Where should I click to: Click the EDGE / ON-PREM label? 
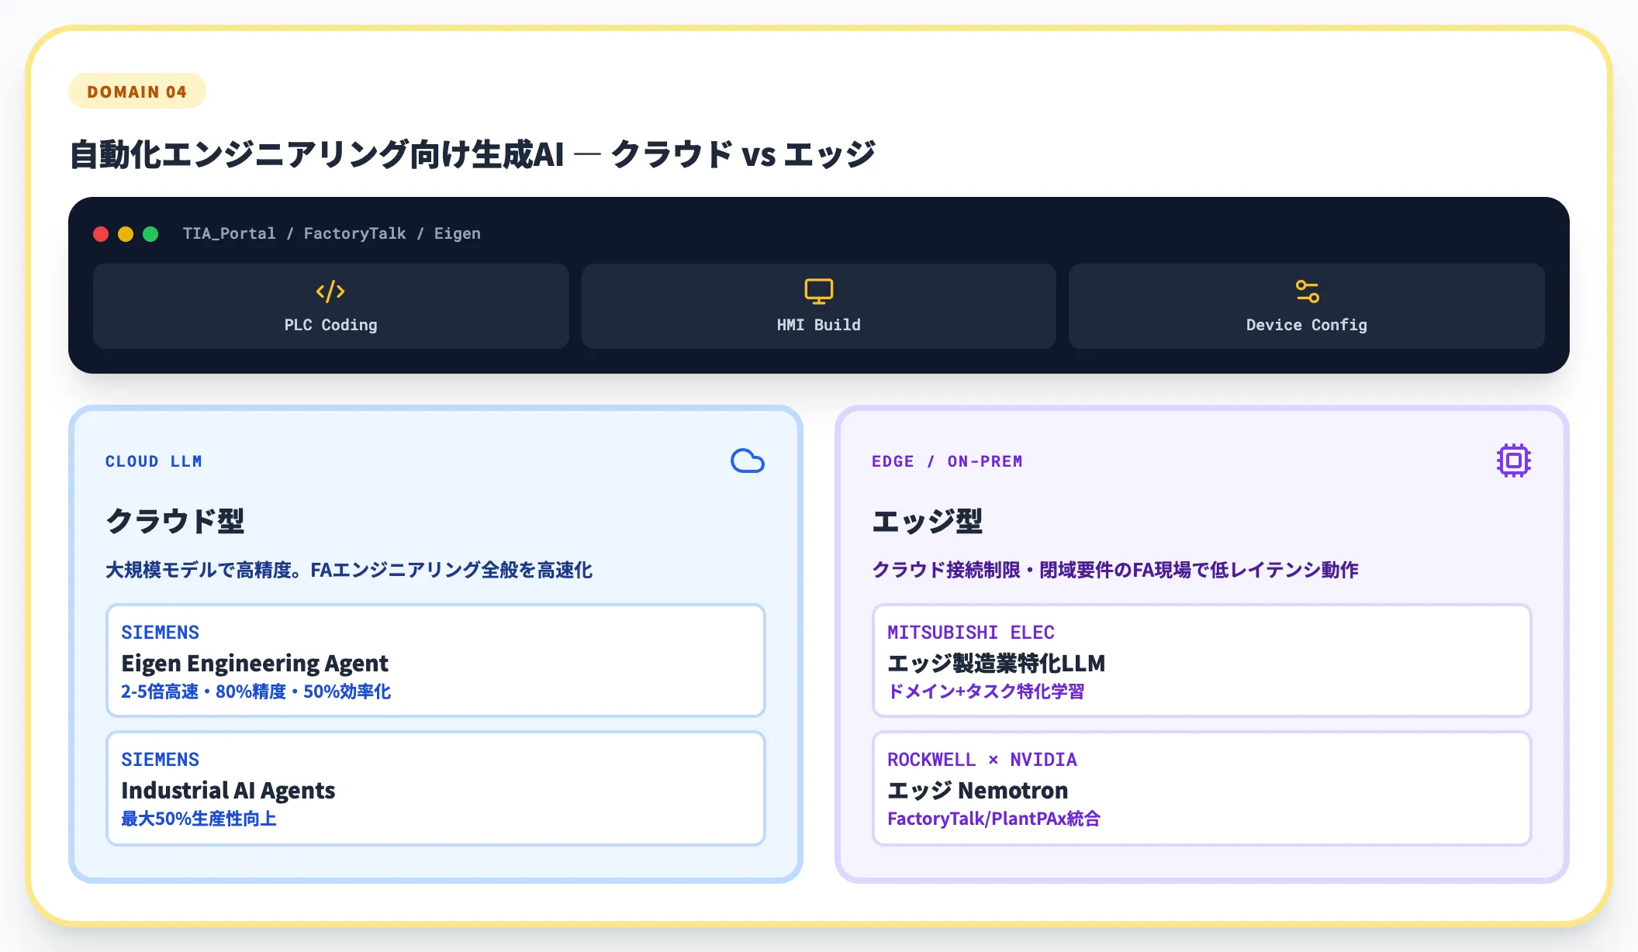click(947, 461)
